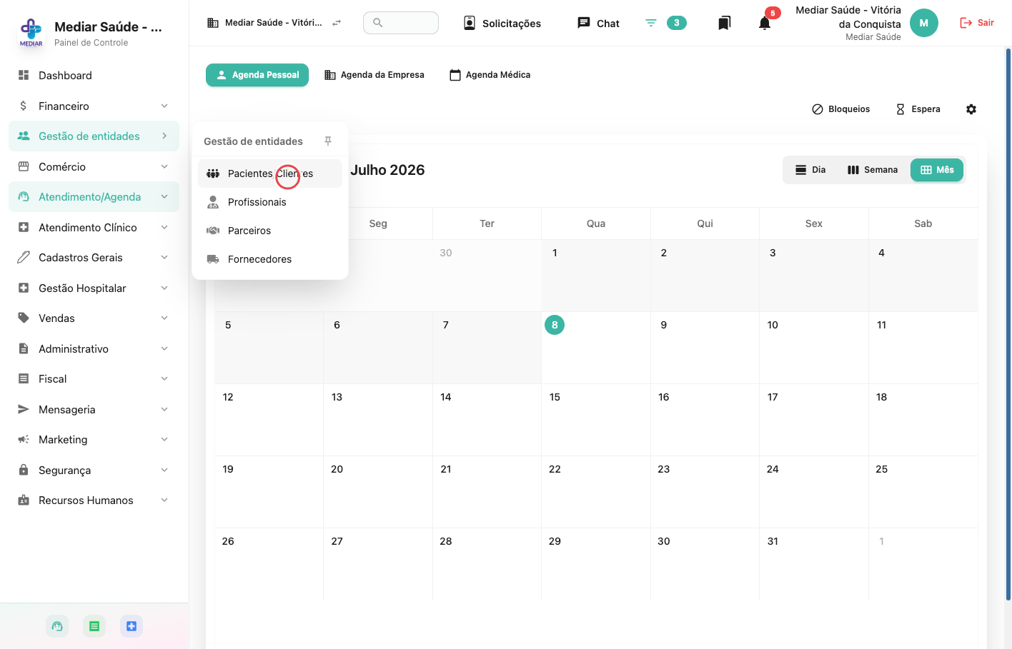Click the green list shortcut icon at sidebar bottom
Screen dimensions: 1012x649
[x=94, y=626]
